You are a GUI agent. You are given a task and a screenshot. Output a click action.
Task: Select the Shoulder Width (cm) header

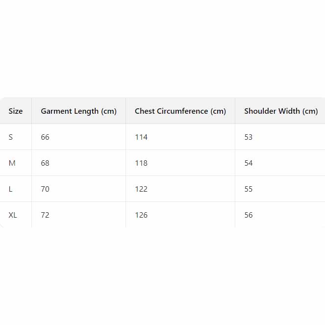tap(281, 111)
